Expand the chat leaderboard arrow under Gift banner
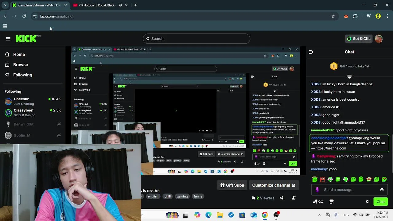 point(349,76)
